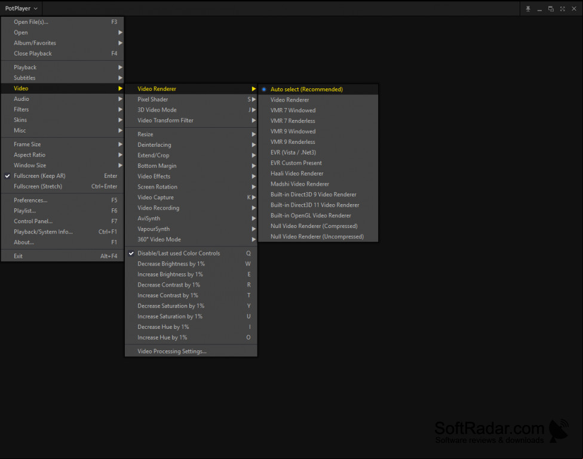Open the Pixel Shader submenu
This screenshot has height=459, width=583.
(191, 99)
